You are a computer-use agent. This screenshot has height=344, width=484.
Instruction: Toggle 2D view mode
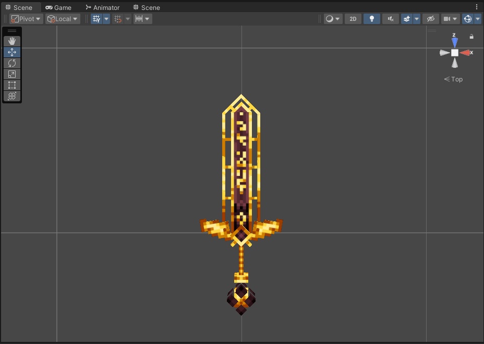(x=353, y=19)
